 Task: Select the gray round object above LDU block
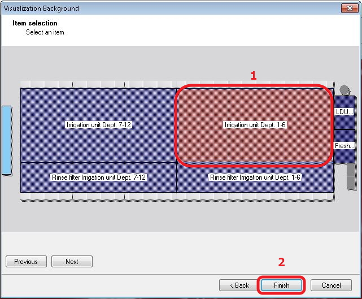point(344,90)
